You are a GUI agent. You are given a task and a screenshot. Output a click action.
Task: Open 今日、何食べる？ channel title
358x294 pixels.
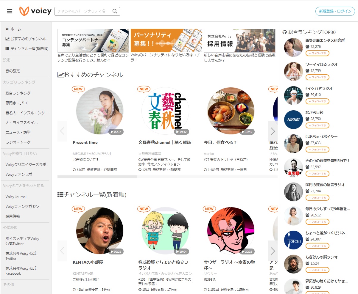220,142
